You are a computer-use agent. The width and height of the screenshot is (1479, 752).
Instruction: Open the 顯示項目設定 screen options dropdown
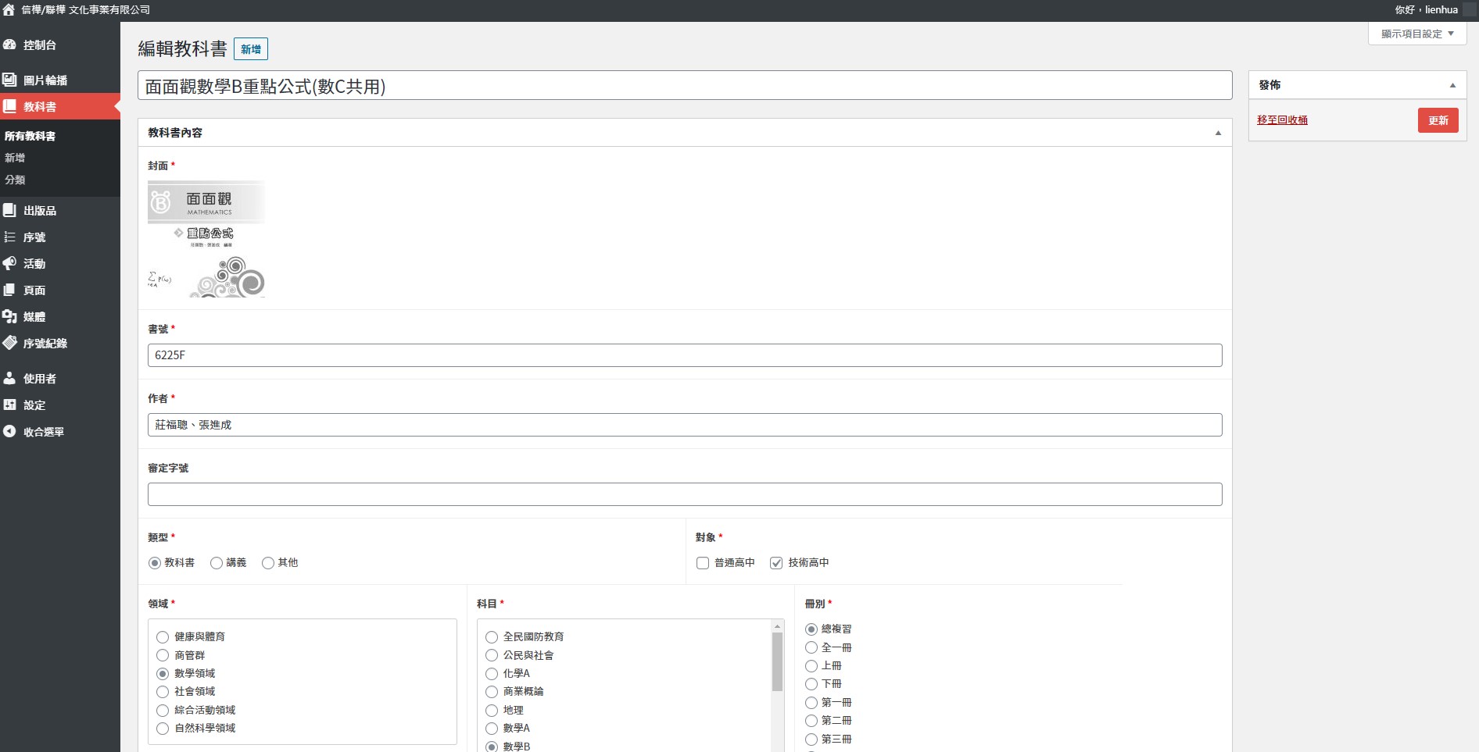pyautogui.click(x=1417, y=34)
